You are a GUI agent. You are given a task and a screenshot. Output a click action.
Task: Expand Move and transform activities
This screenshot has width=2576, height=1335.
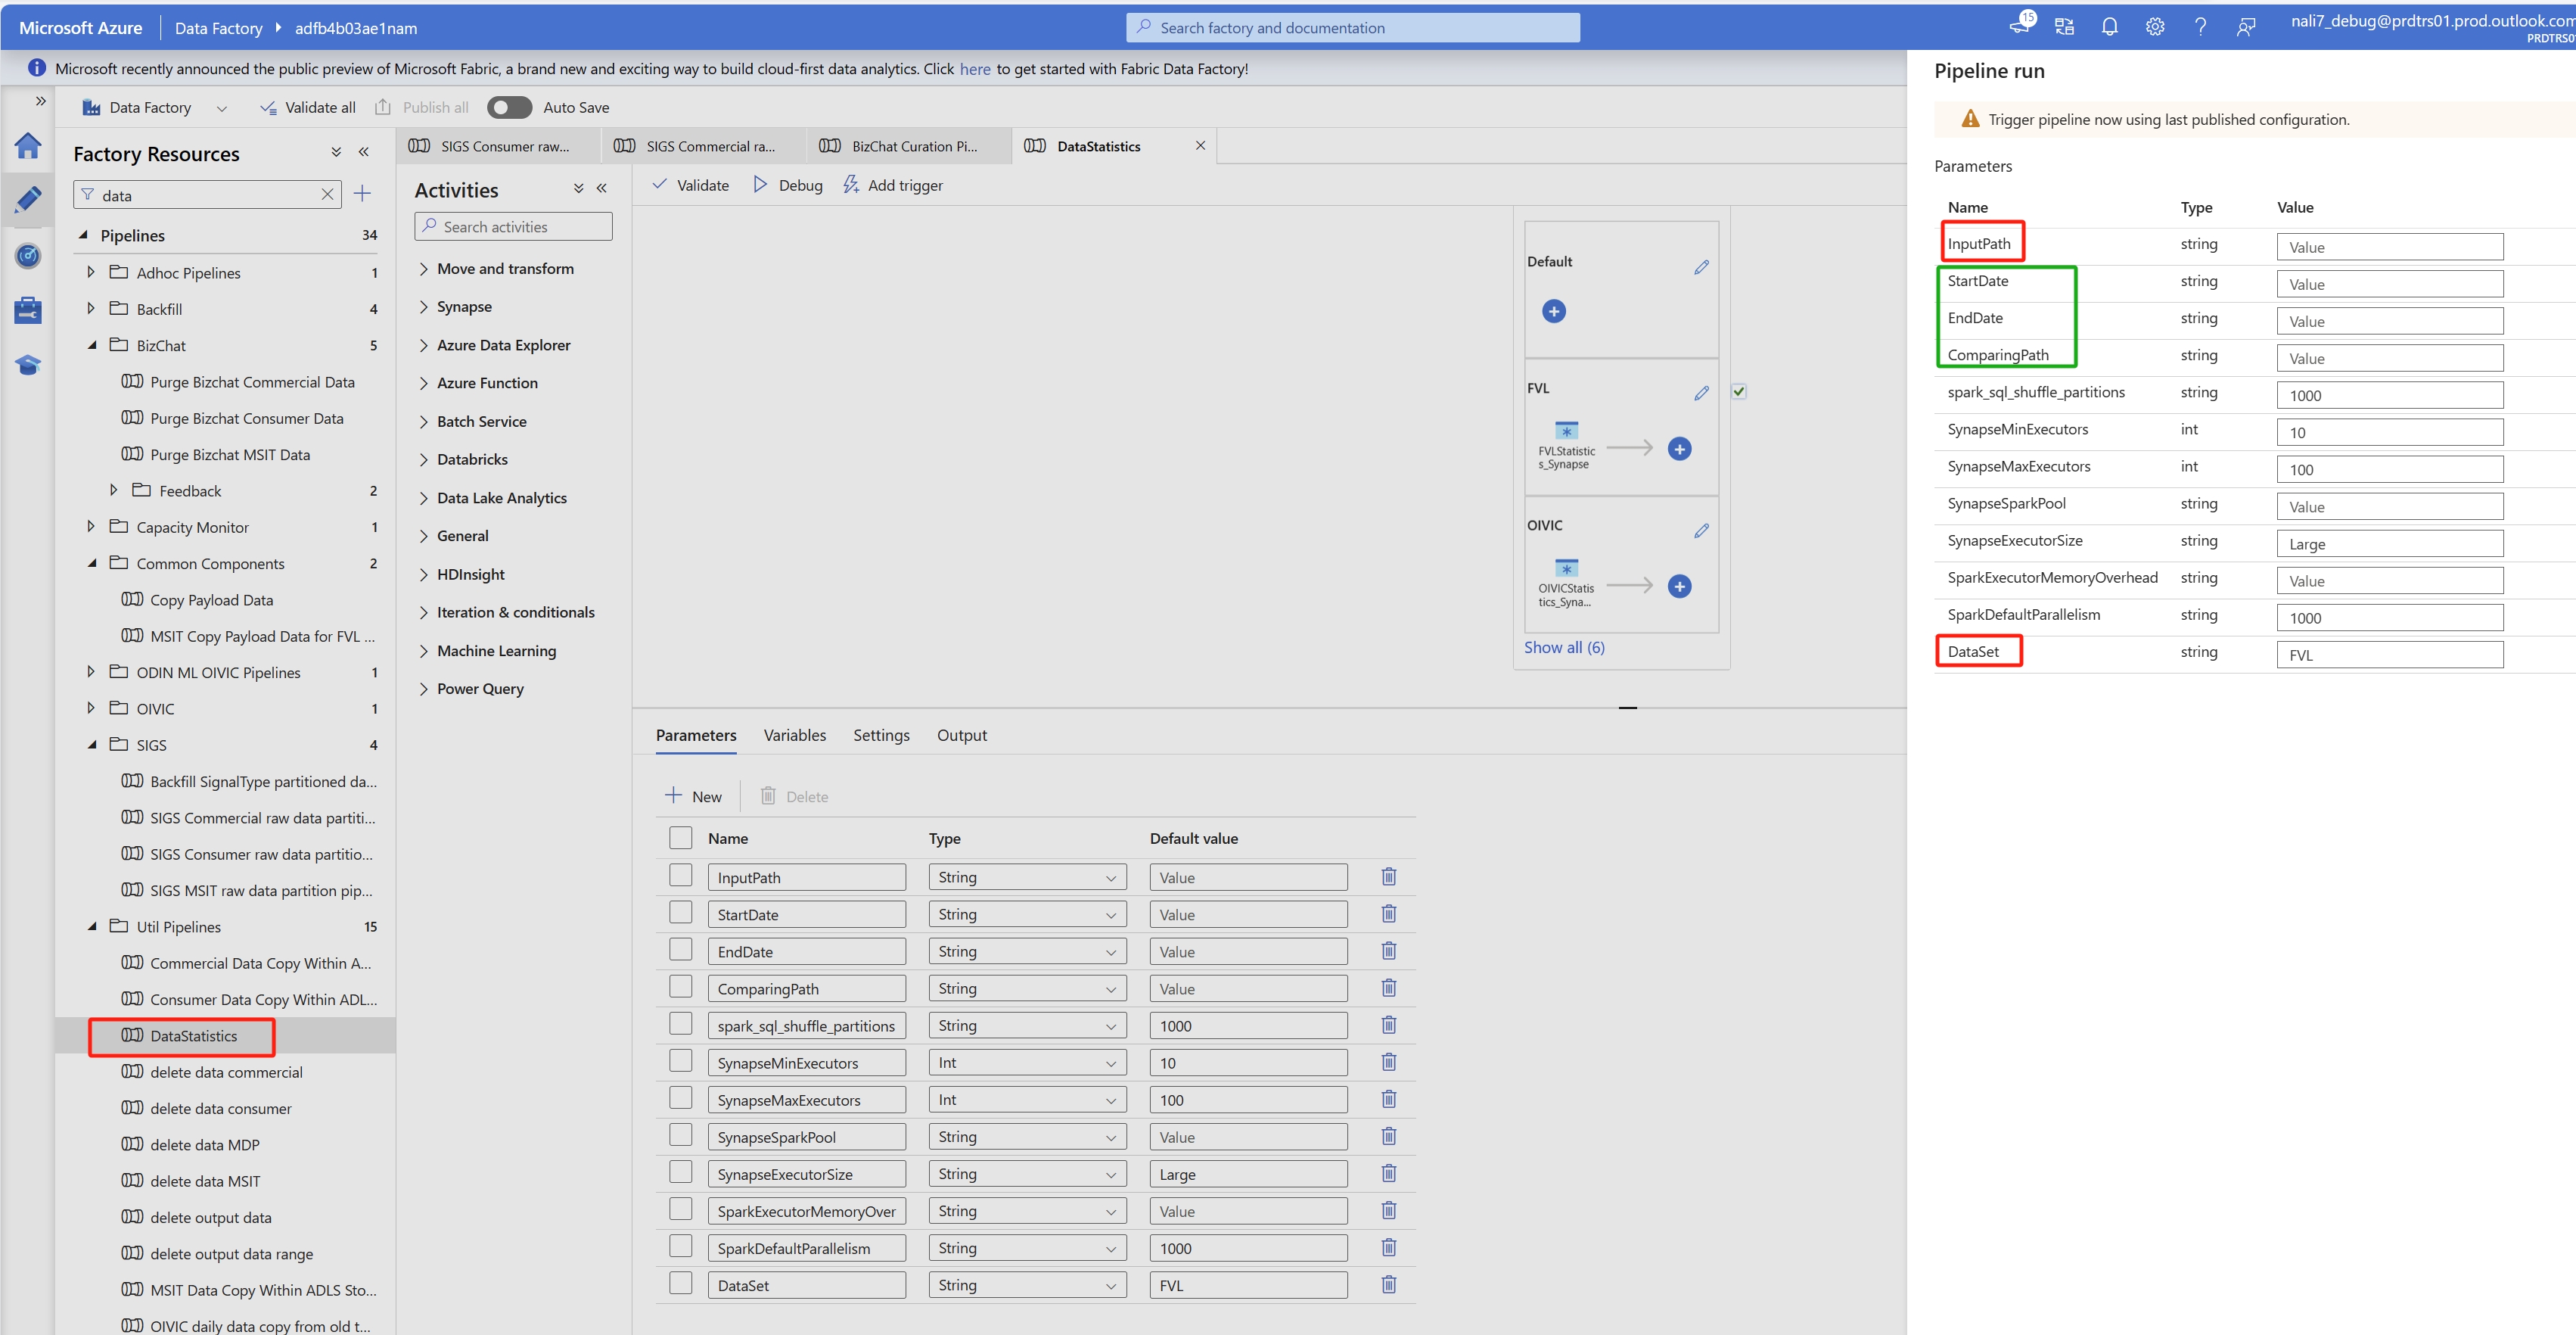pyautogui.click(x=424, y=269)
